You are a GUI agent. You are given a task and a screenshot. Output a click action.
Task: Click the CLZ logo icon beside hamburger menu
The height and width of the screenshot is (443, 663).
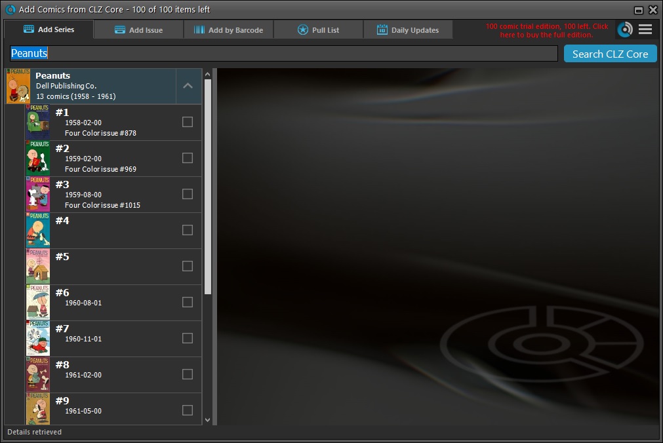pyautogui.click(x=625, y=29)
